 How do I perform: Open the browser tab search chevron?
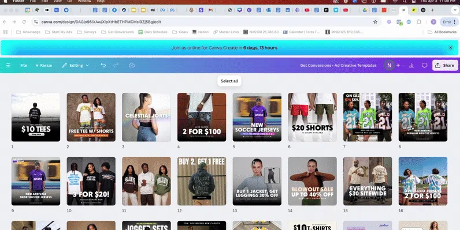455,10
